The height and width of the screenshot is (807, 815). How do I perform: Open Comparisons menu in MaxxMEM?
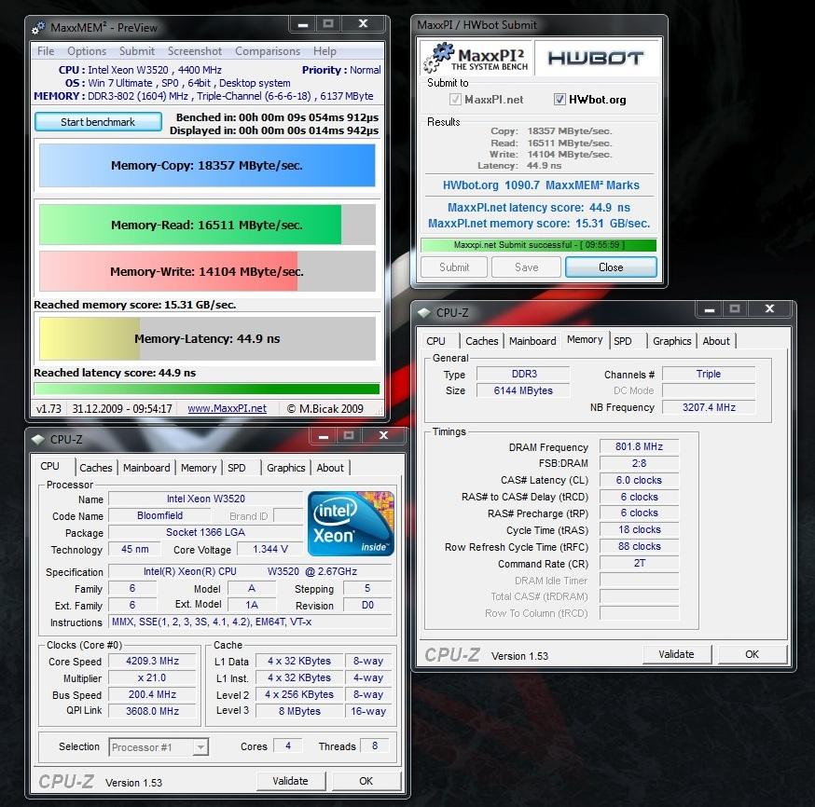coord(268,51)
